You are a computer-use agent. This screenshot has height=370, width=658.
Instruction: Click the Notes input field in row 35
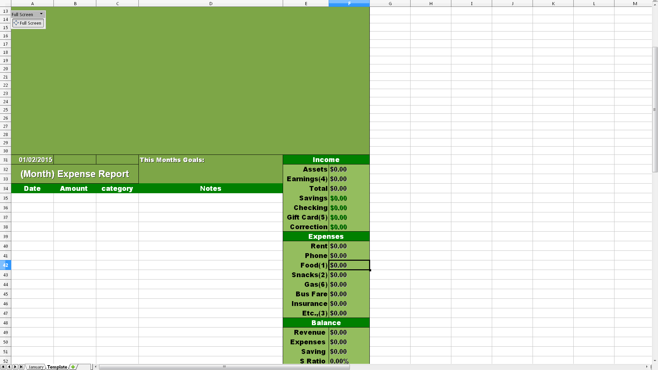pyautogui.click(x=211, y=198)
